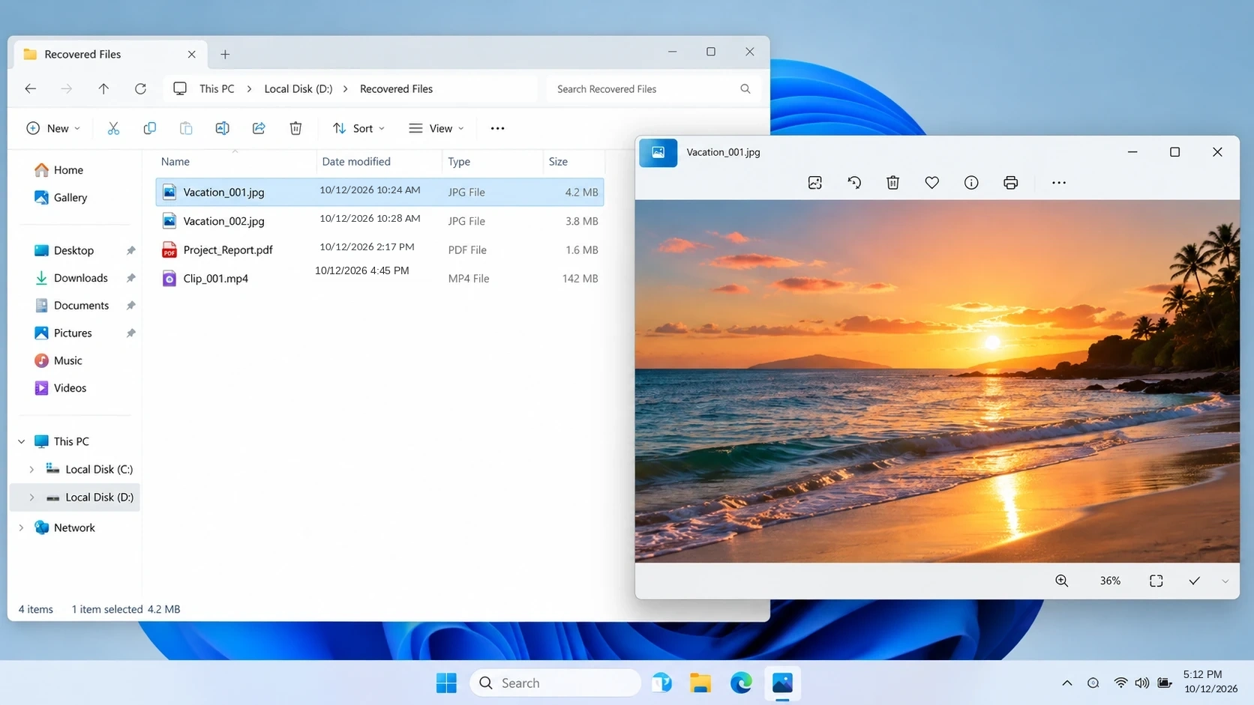Image resolution: width=1254 pixels, height=705 pixels.
Task: Go back in File Explorer
Action: (x=30, y=88)
